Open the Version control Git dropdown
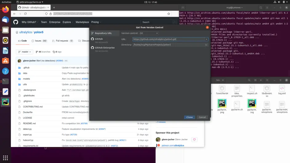 [149, 33]
